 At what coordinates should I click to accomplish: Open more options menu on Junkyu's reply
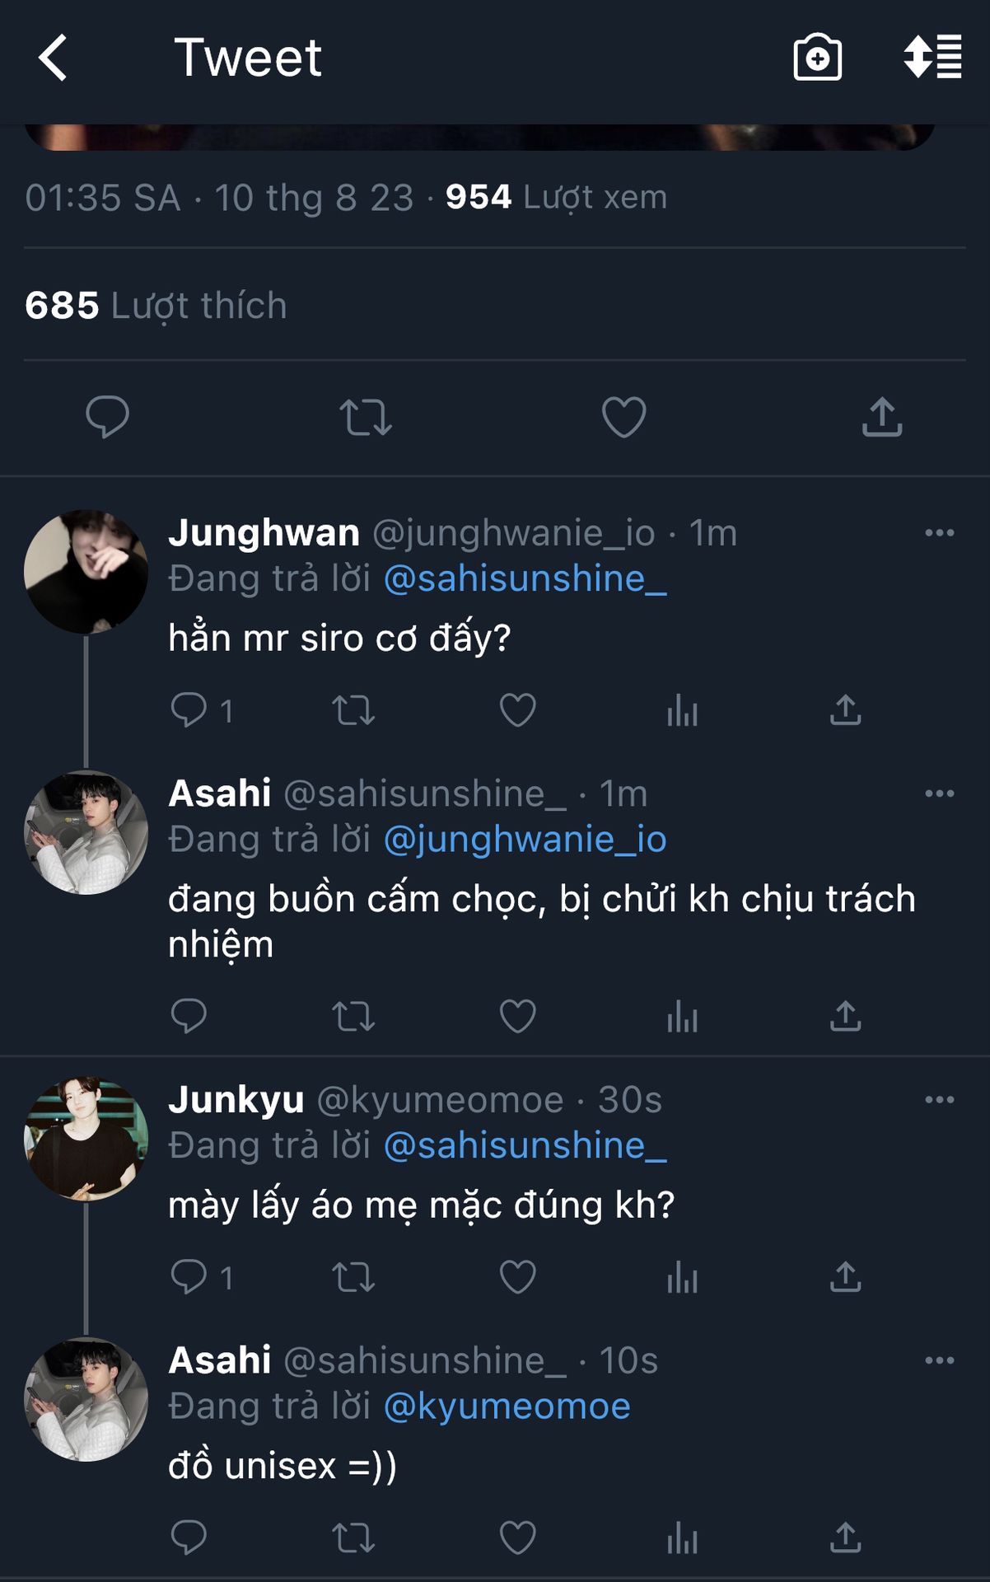pyautogui.click(x=939, y=1100)
